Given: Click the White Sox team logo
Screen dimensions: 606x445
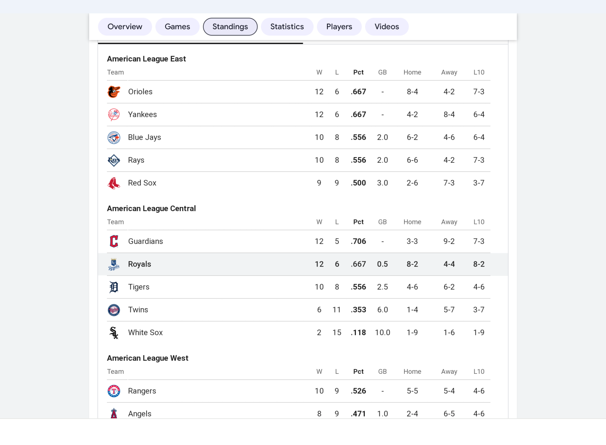Looking at the screenshot, I should [x=114, y=333].
